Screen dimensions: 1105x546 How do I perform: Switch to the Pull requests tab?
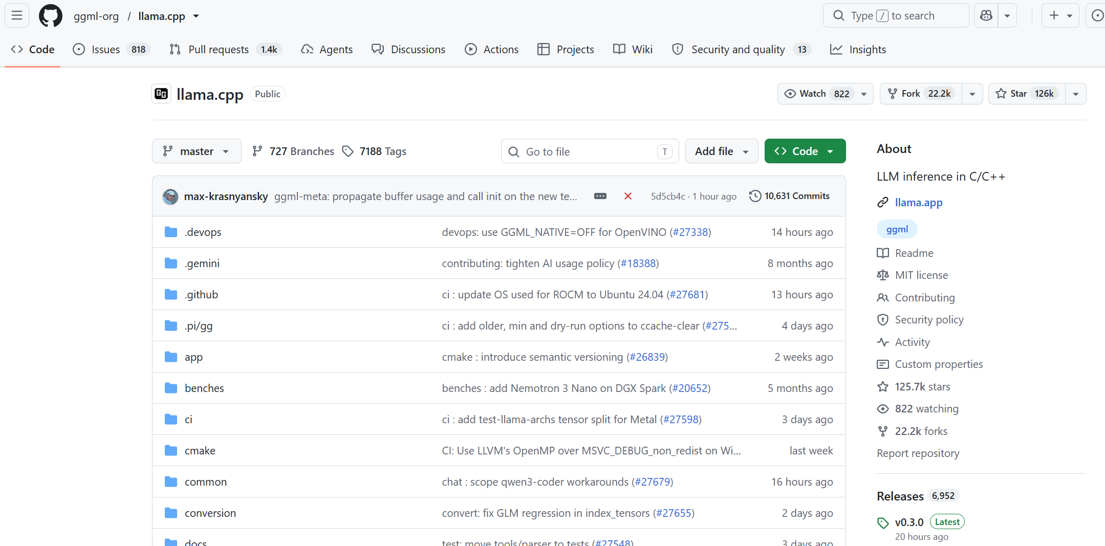[225, 50]
